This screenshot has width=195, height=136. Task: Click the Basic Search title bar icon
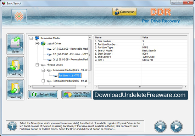click(4, 3)
